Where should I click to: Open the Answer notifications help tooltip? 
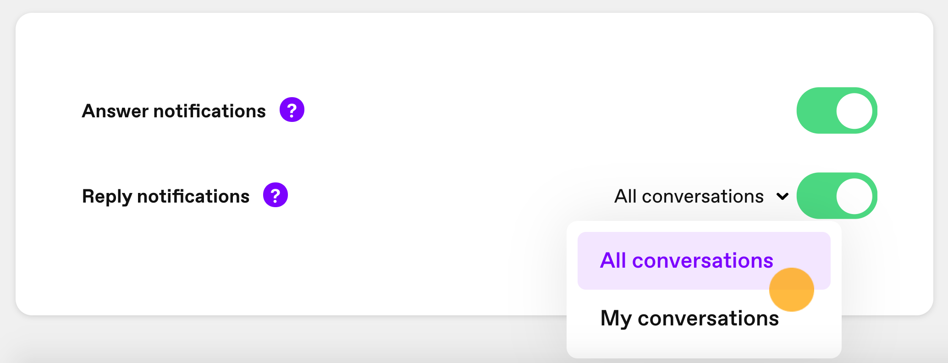click(x=292, y=110)
